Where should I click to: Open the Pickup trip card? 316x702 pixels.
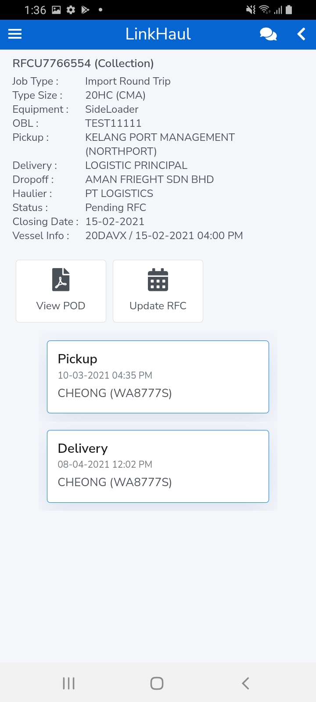tap(158, 377)
